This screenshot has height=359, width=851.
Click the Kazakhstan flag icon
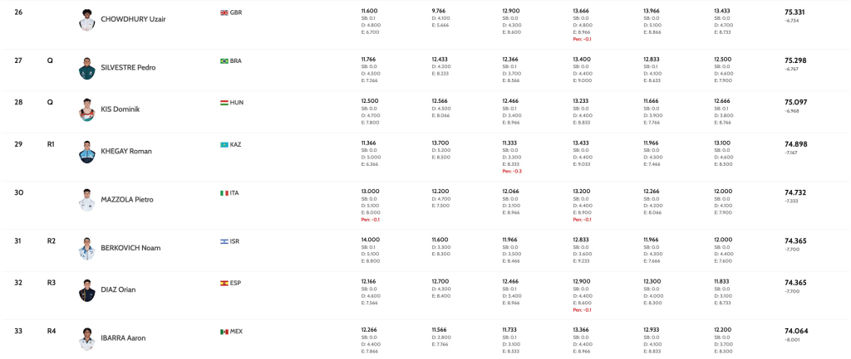(x=224, y=144)
